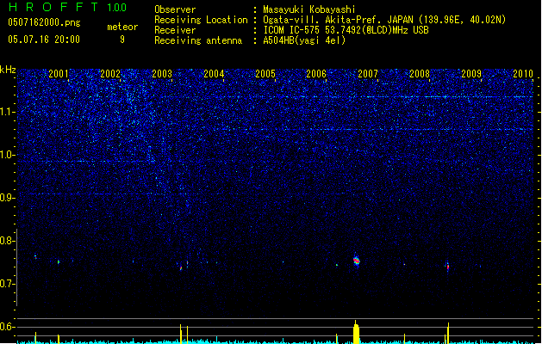The height and width of the screenshot is (344, 542).
Task: Click the 2009 time marker
Action: pyautogui.click(x=471, y=74)
